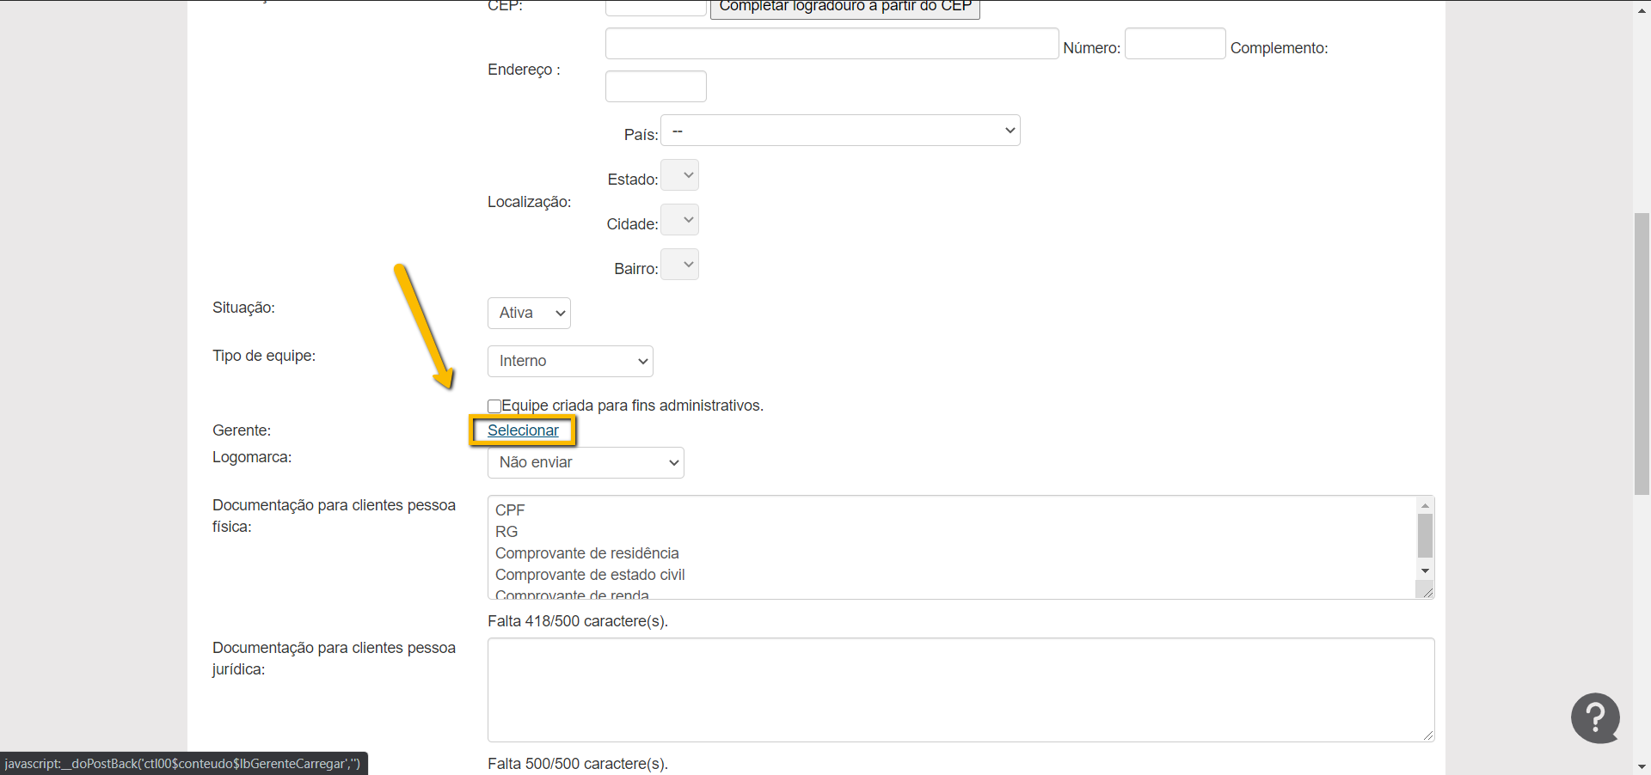Screen dimensions: 1651x775
Task: Change Tipo de equipe from Interno
Action: pyautogui.click(x=570, y=362)
